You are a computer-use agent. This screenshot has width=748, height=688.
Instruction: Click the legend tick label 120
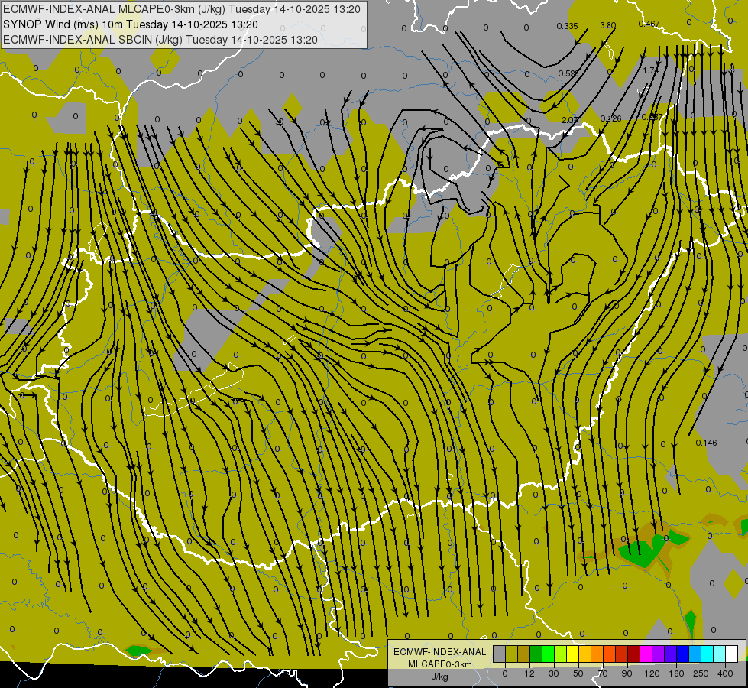(652, 673)
